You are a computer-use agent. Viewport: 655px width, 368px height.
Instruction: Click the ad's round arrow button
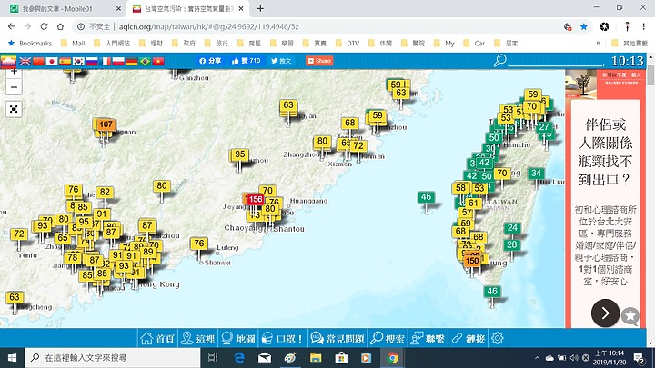[605, 313]
